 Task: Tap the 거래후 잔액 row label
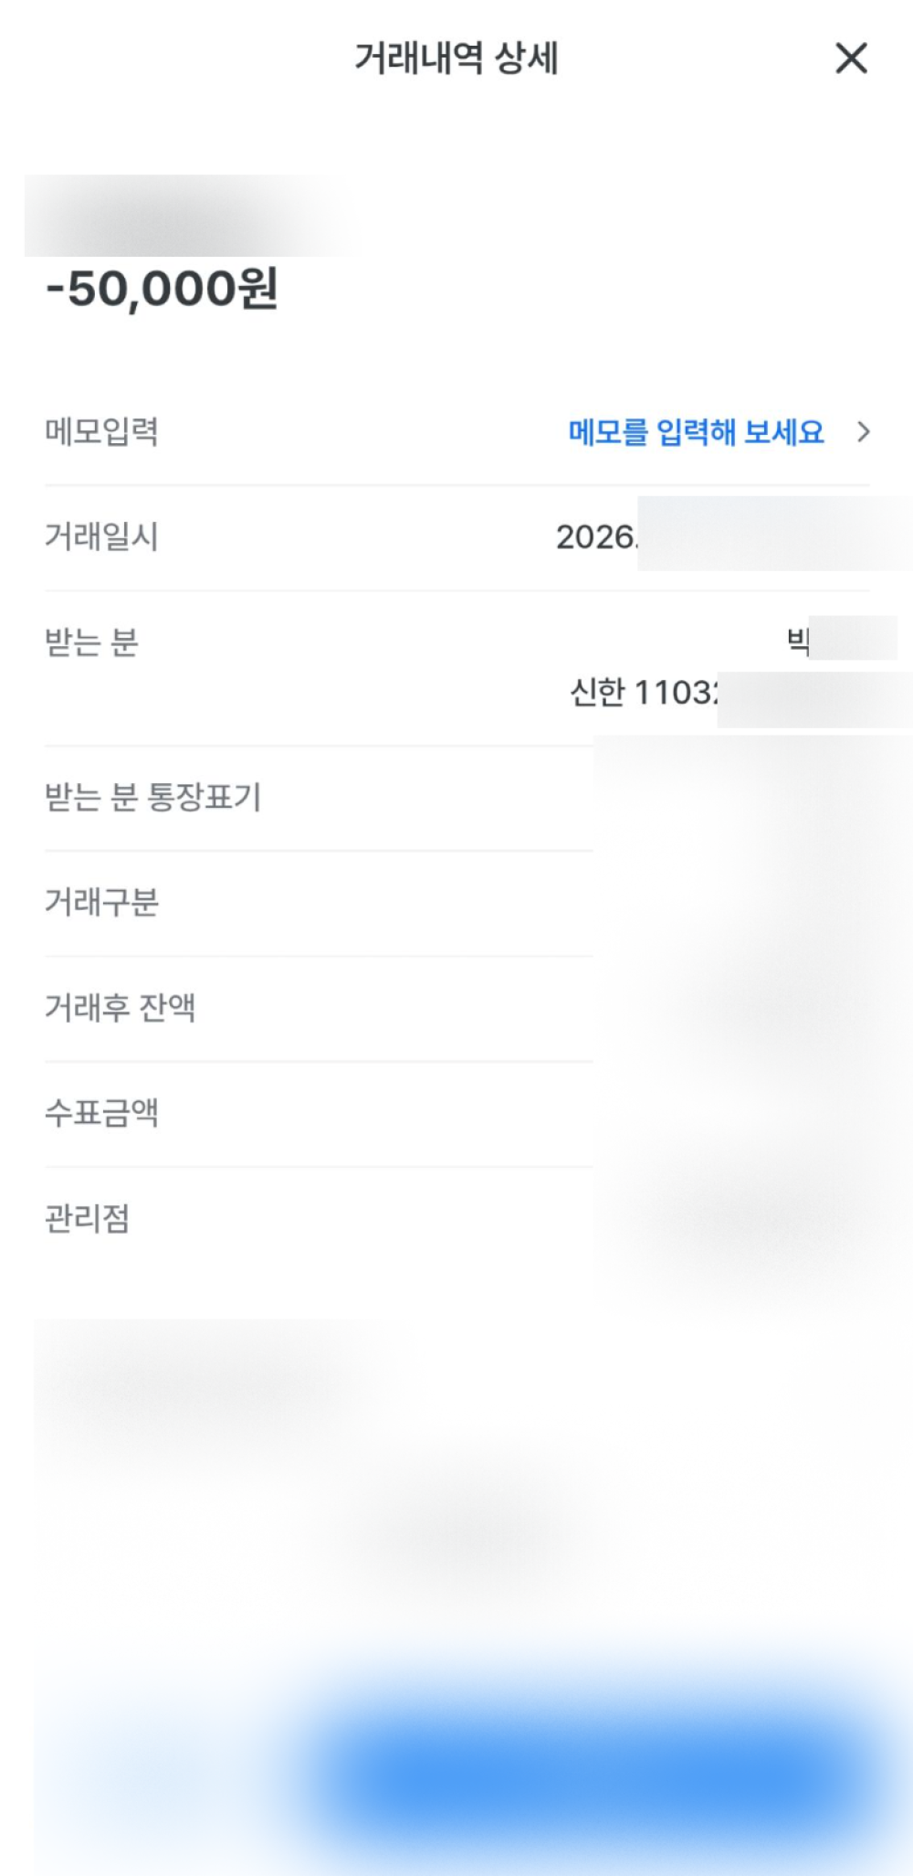pyautogui.click(x=120, y=1008)
